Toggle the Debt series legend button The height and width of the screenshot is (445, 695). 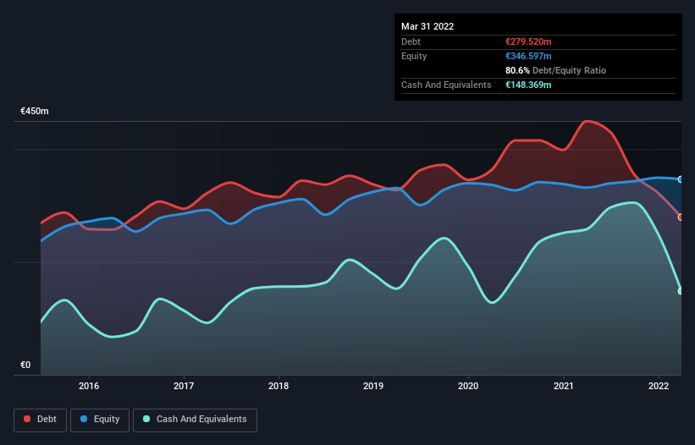[40, 420]
